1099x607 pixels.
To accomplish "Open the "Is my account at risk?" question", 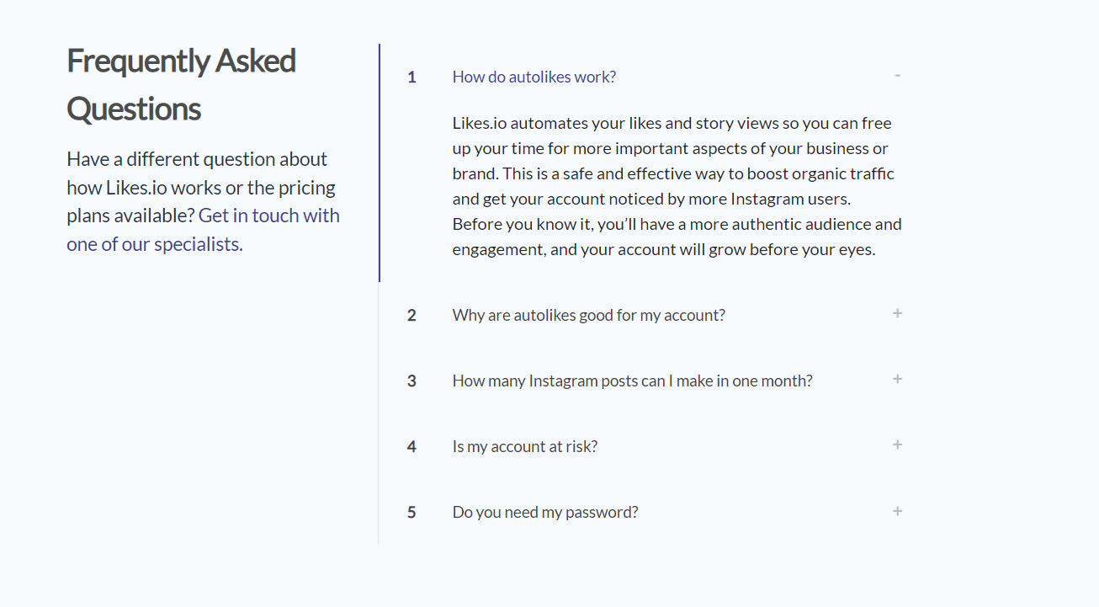I will (524, 447).
